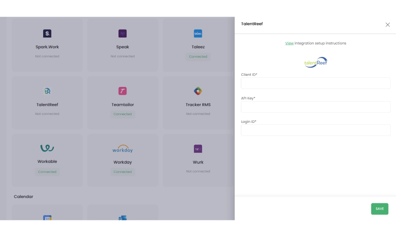Click the Workday Connected status badge

point(122,172)
